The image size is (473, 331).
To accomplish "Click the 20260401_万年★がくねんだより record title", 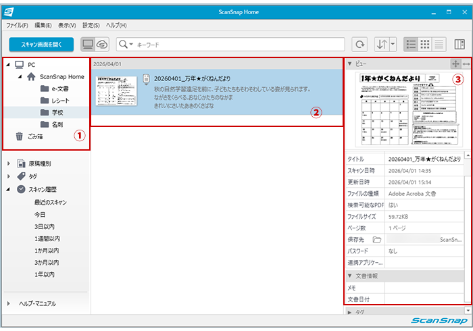I will click(x=192, y=78).
